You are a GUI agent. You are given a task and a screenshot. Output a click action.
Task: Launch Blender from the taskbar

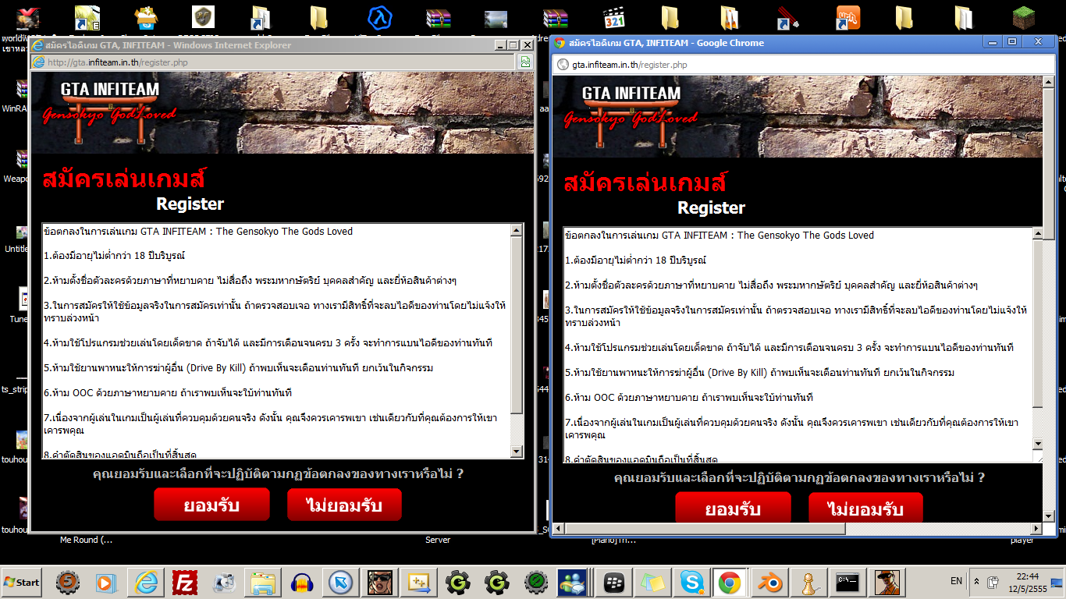click(x=769, y=582)
